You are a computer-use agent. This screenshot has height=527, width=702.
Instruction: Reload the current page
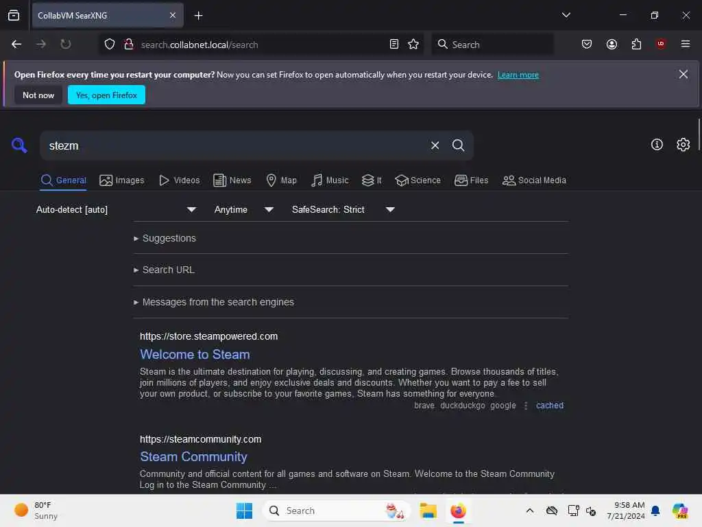click(66, 45)
